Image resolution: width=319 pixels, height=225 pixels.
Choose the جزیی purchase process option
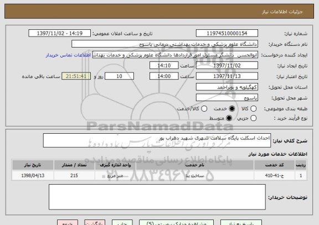tap(253, 118)
